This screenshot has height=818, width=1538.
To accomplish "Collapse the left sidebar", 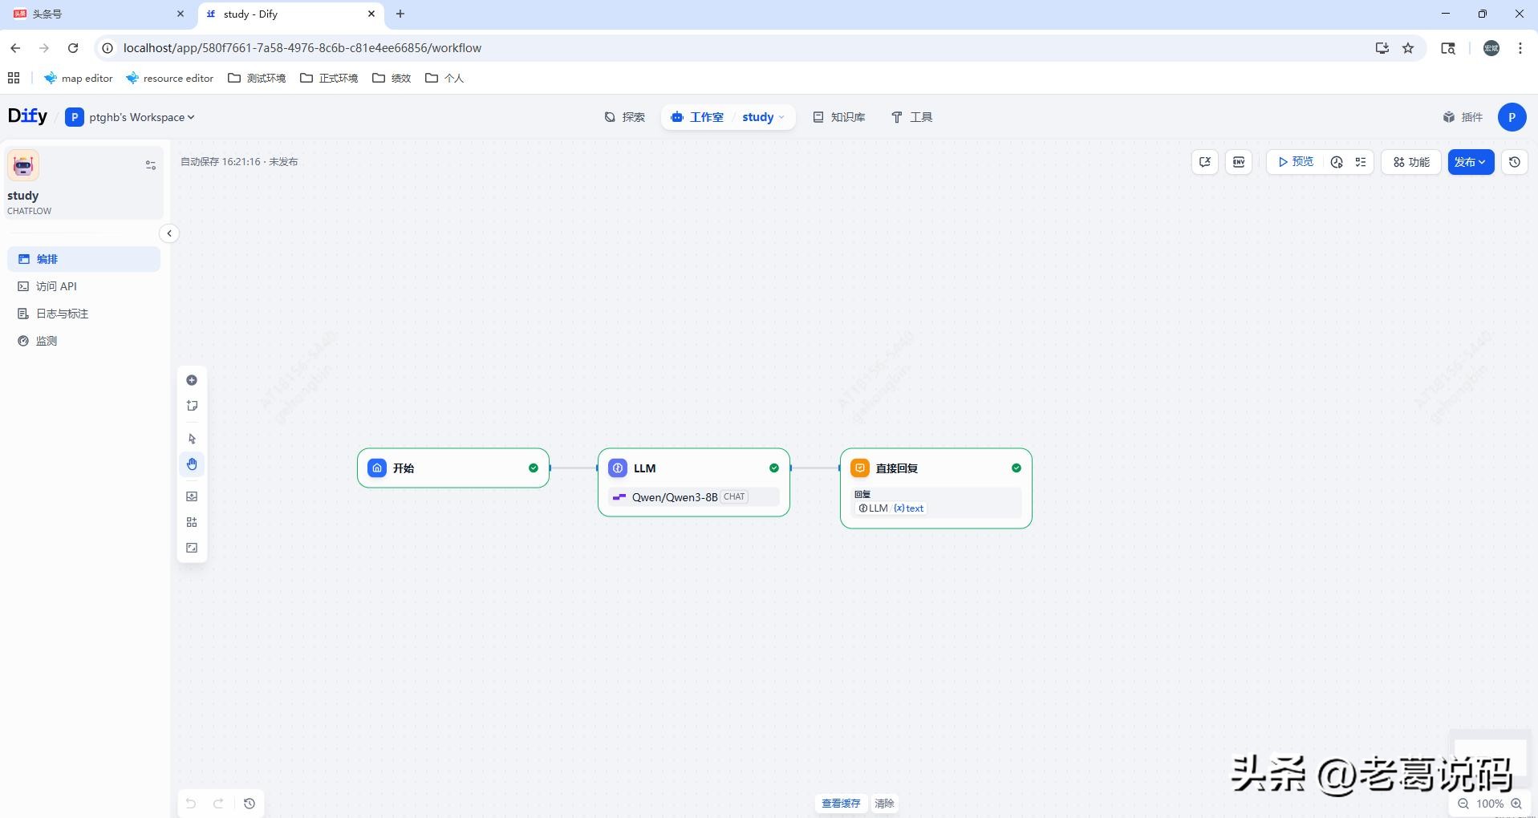I will pos(169,233).
